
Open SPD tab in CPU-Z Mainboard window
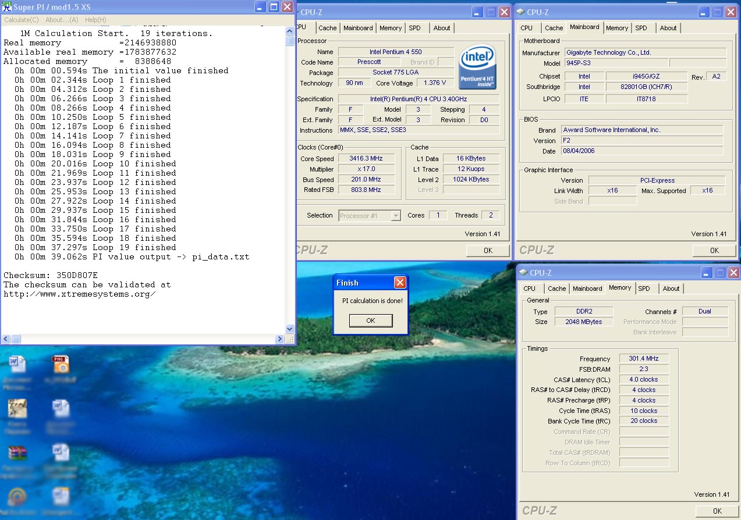pyautogui.click(x=641, y=28)
